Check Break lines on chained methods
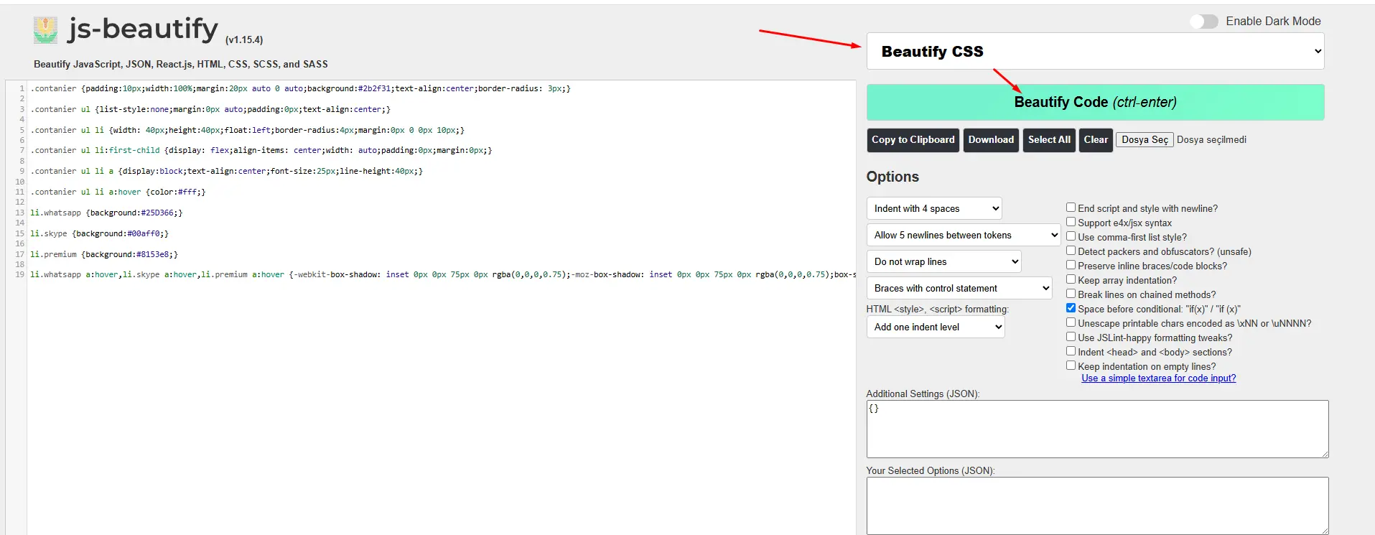 coord(1071,294)
